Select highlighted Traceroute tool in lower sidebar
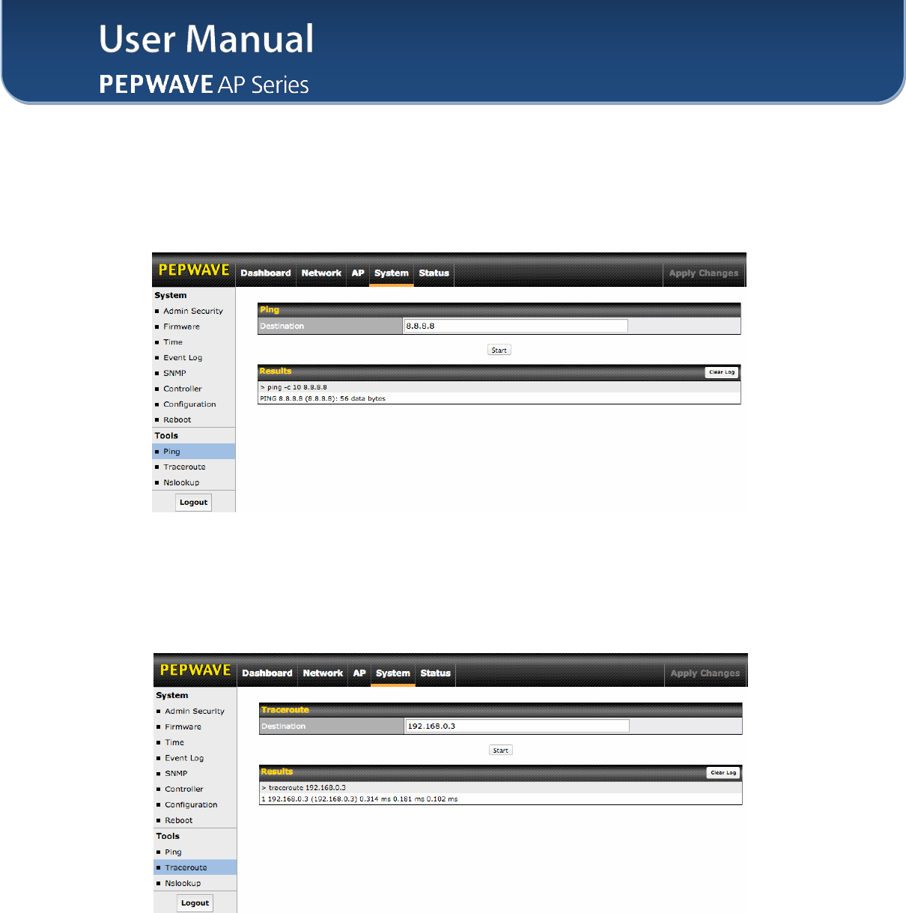Viewport: 906px width, 913px height. coord(195,868)
